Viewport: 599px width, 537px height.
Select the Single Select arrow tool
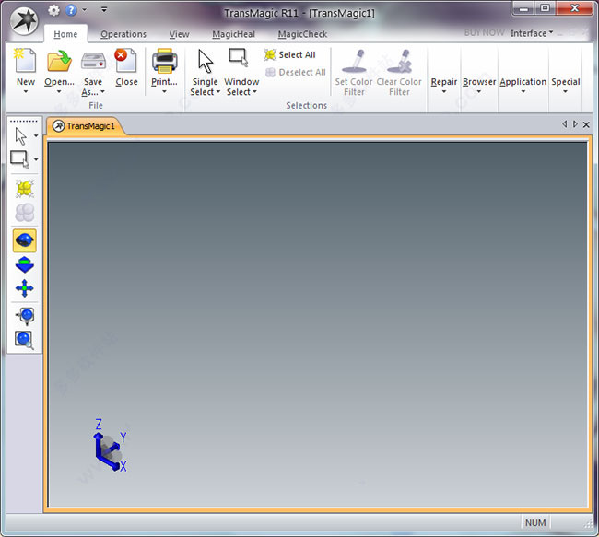206,72
